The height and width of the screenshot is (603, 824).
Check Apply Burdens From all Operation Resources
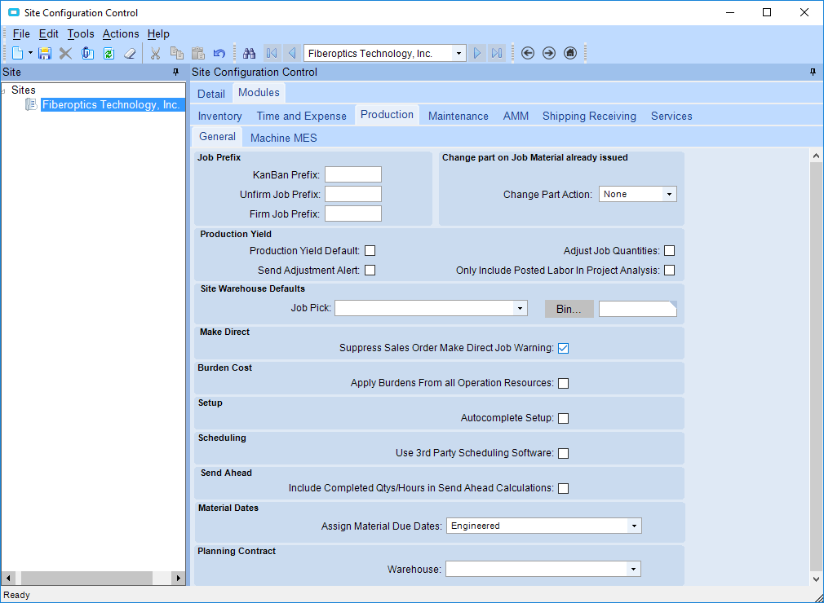point(564,383)
